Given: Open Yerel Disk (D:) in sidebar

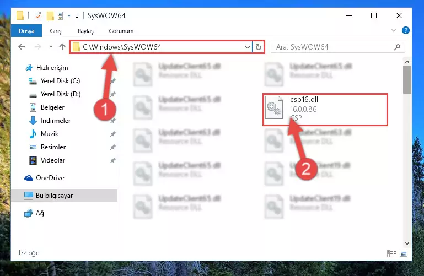Looking at the screenshot, I should [x=60, y=94].
